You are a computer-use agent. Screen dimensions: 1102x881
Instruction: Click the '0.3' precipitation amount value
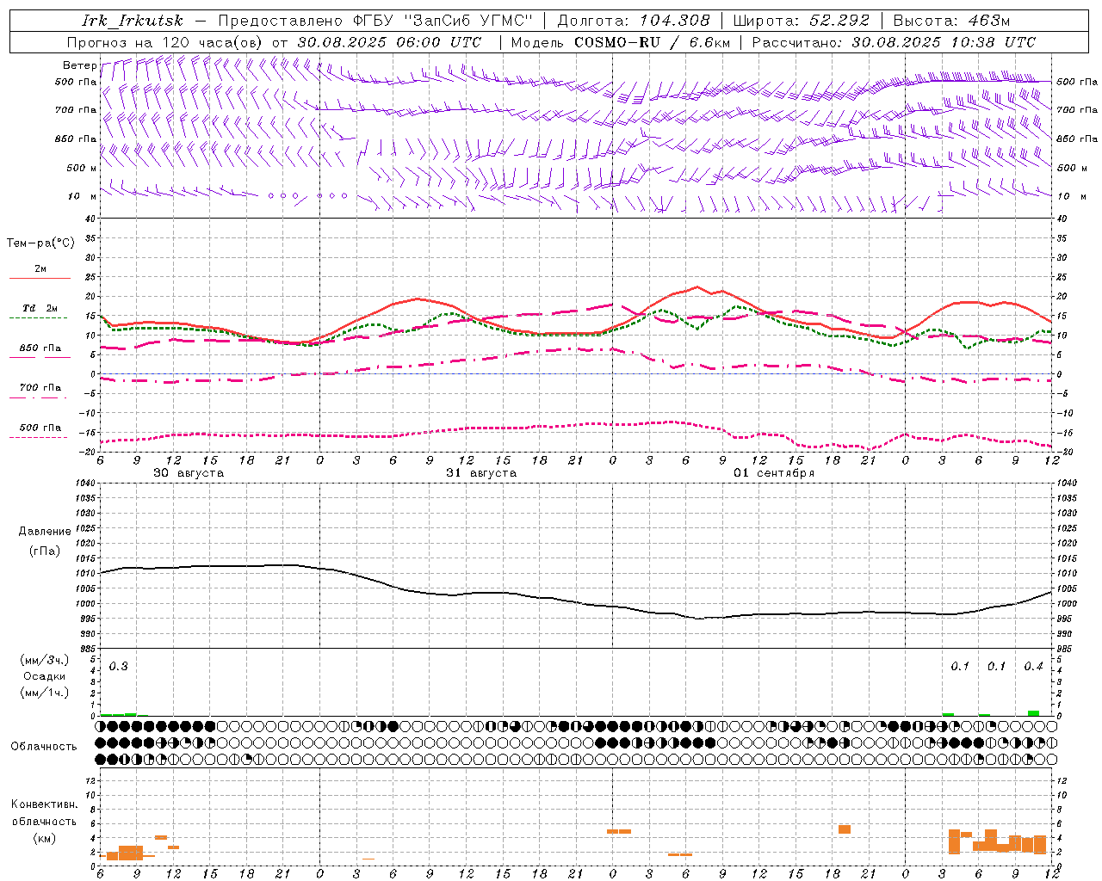[x=118, y=667]
